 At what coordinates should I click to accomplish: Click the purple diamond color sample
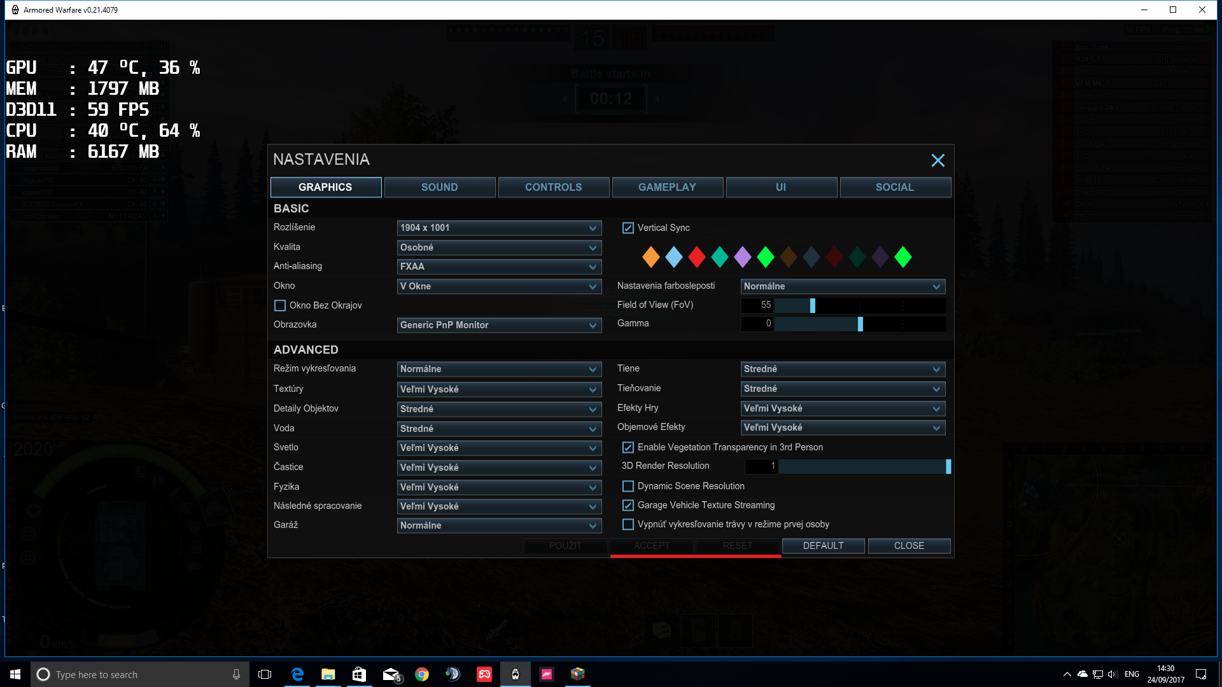742,257
